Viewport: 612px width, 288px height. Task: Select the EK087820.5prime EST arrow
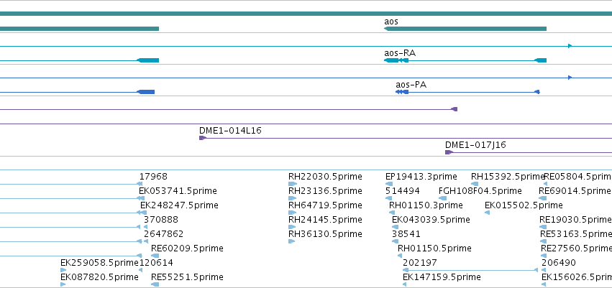coord(63,284)
